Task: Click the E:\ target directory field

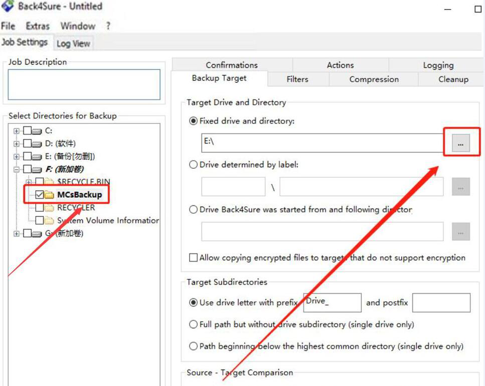Action: tap(322, 143)
